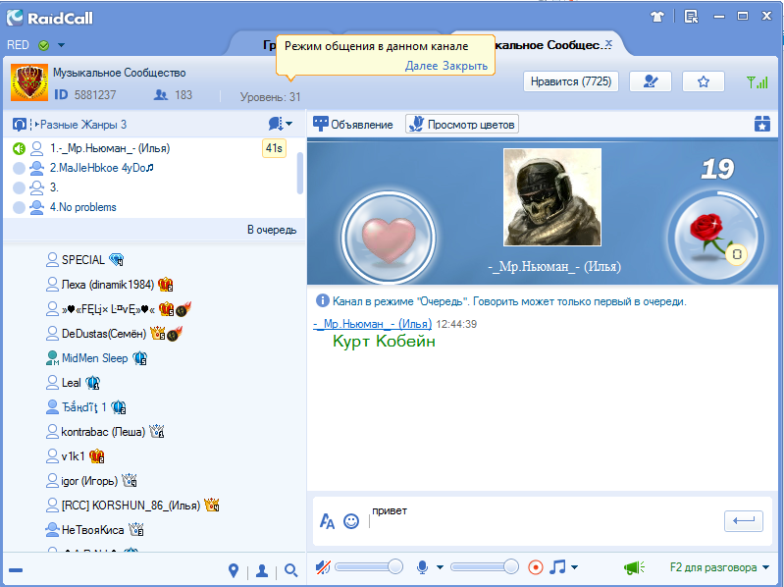Toggle speaker mute icon
The height and width of the screenshot is (587, 784).
click(323, 567)
